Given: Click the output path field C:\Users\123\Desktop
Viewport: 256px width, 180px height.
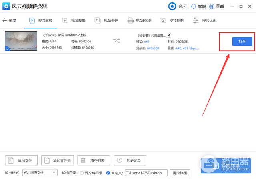Looking at the screenshot, I should pos(146,173).
